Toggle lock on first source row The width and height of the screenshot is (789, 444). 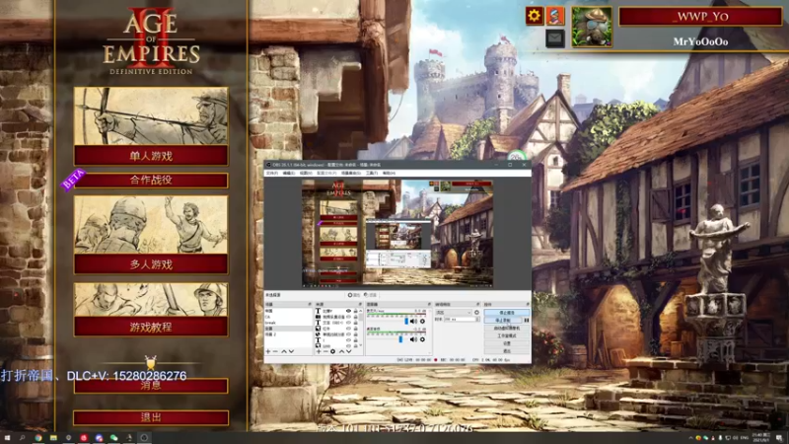click(x=356, y=311)
